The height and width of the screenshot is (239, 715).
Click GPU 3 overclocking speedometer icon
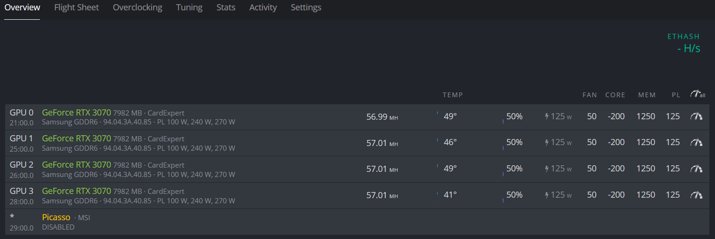click(x=696, y=195)
